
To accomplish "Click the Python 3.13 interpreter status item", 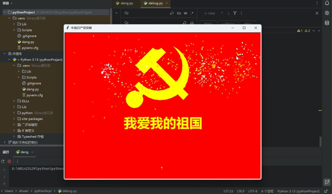I will pos(298,191).
